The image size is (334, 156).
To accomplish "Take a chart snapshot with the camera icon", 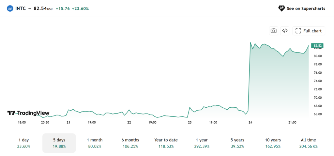I will pyautogui.click(x=274, y=31).
